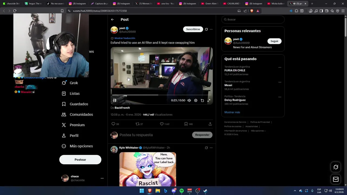347x195 pixels.
Task: Click the Postear button
Action: [x=80, y=160]
